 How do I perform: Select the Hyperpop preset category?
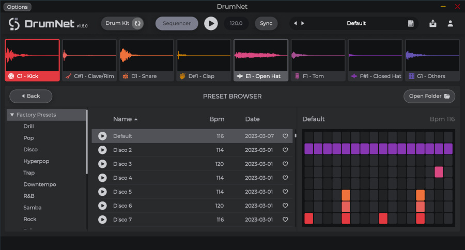point(36,161)
